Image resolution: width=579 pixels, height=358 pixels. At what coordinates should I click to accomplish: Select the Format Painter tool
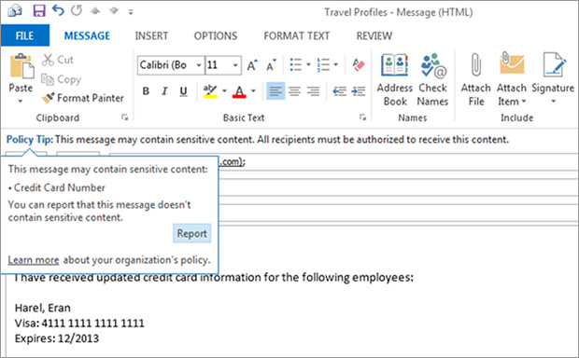click(83, 98)
